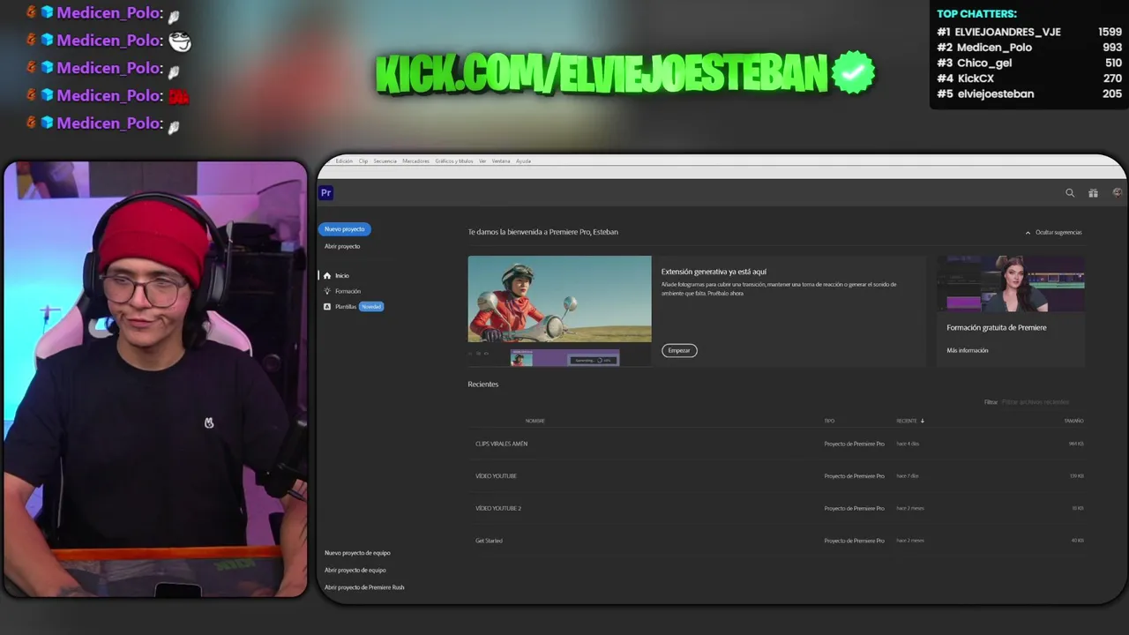Open recent project VÍDEO YOUTUBE
The image size is (1129, 635).
tap(496, 476)
